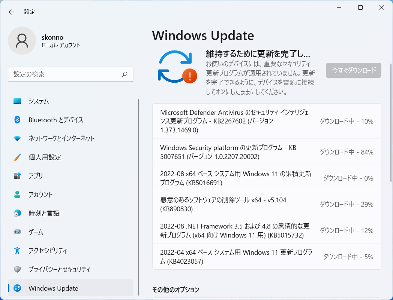Open アクセシビリティ settings
Image resolution: width=393 pixels, height=300 pixels.
coord(70,251)
